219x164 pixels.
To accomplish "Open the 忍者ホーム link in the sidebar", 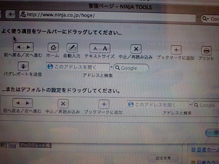I will coord(208,150).
